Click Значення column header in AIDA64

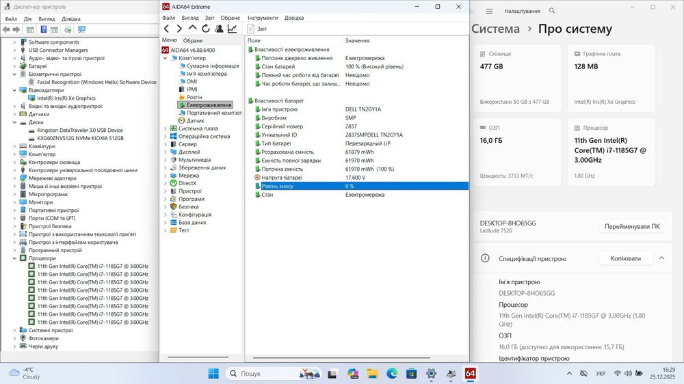coord(357,40)
